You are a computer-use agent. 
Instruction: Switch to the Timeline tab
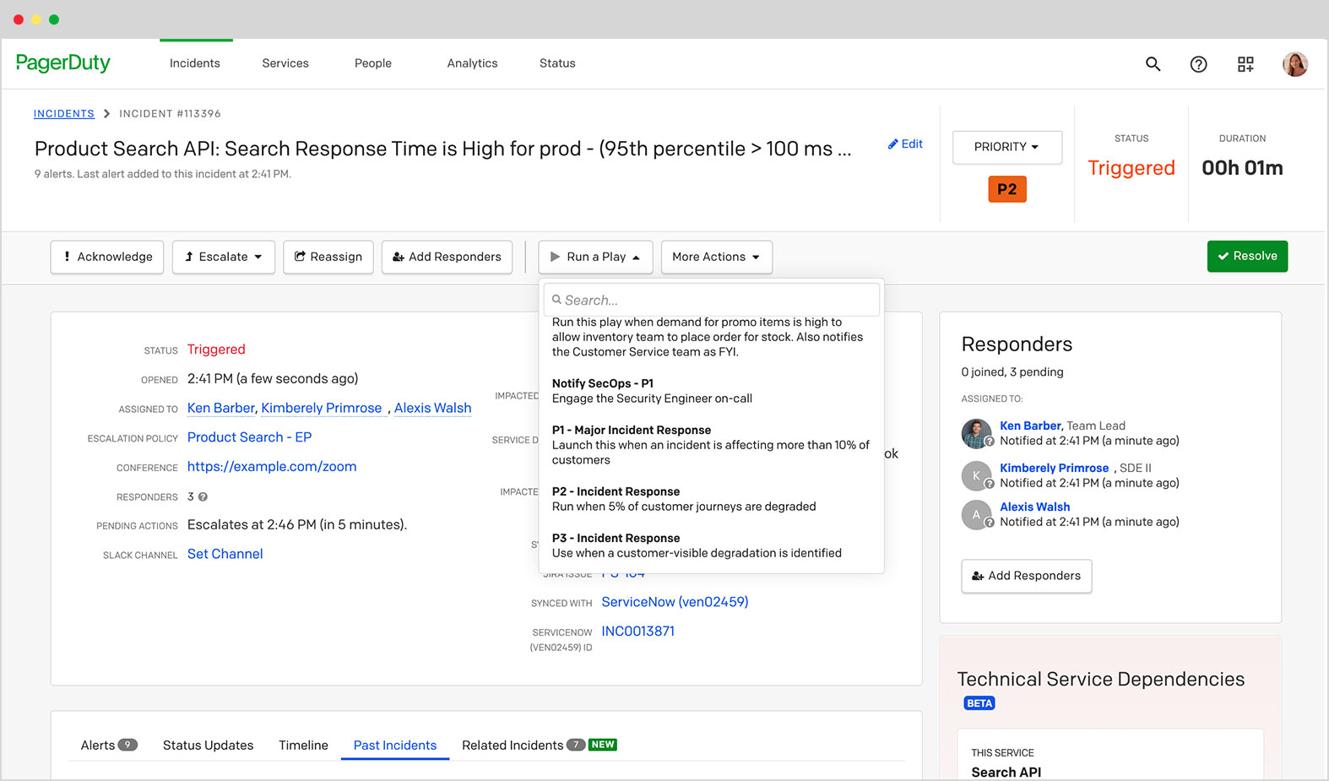point(303,746)
